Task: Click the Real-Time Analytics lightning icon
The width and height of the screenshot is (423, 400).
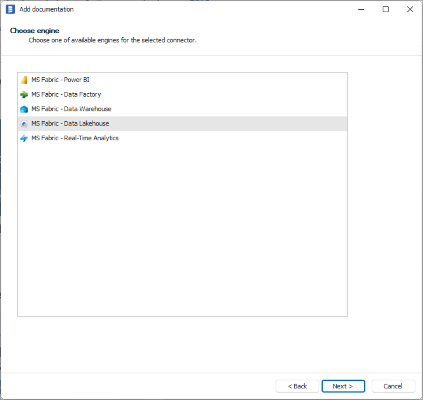Action: 24,138
